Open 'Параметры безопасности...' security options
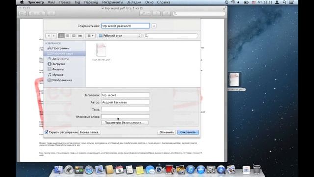 point(125,122)
